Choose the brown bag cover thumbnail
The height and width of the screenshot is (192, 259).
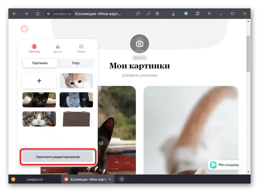point(76,119)
